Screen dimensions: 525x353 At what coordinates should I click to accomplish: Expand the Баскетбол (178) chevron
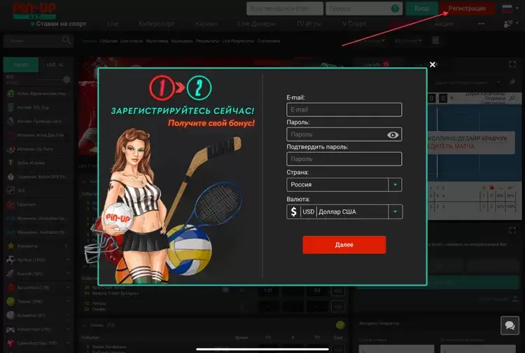click(68, 287)
